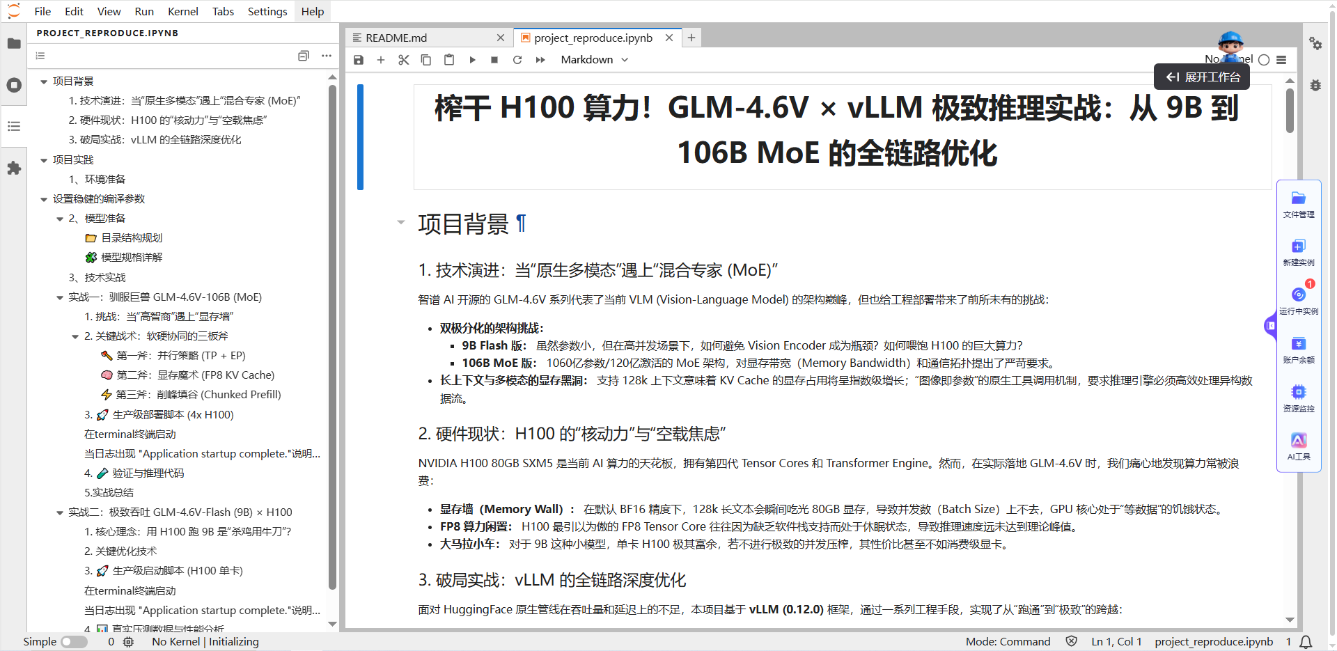
Task: Close the README.md tab
Action: [x=501, y=38]
